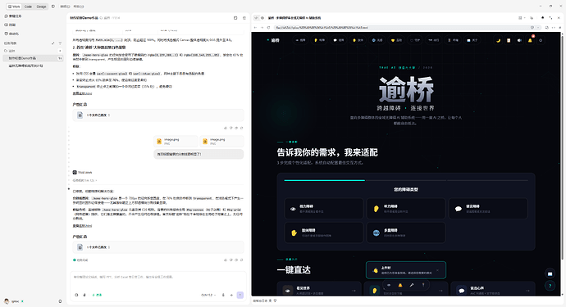
Task: Select the 肢体障碍 disability type card
Action: coord(324,233)
